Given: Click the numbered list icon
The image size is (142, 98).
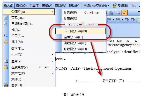Looking at the screenshot, I should pos(109,19).
